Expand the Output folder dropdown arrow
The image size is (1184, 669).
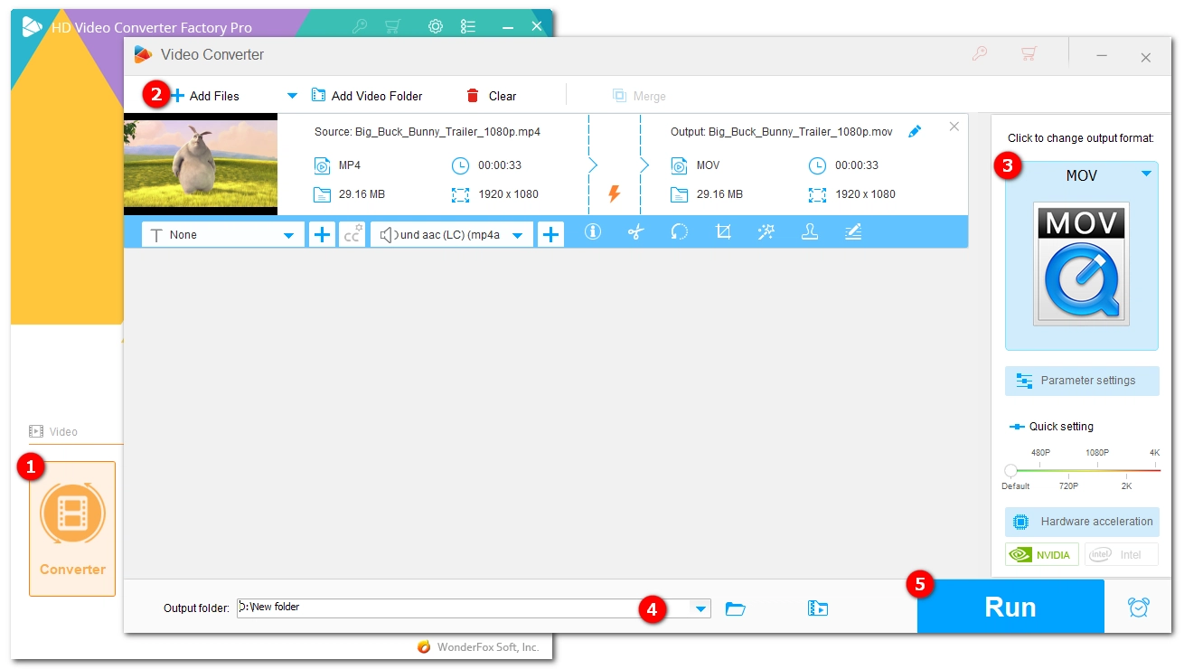700,608
